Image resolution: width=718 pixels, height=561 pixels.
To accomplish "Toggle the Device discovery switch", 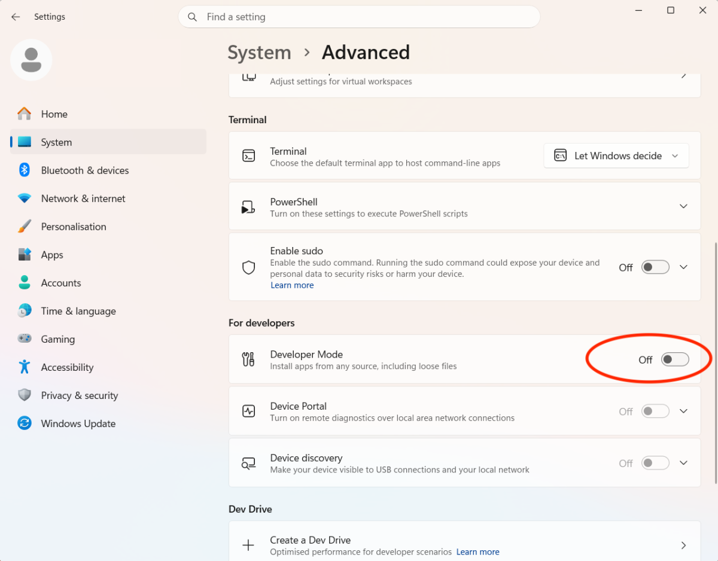I will (x=655, y=463).
